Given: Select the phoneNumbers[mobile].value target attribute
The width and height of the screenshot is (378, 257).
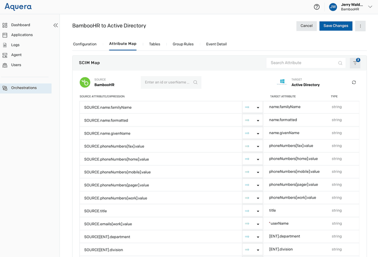Looking at the screenshot, I should pyautogui.click(x=294, y=172).
